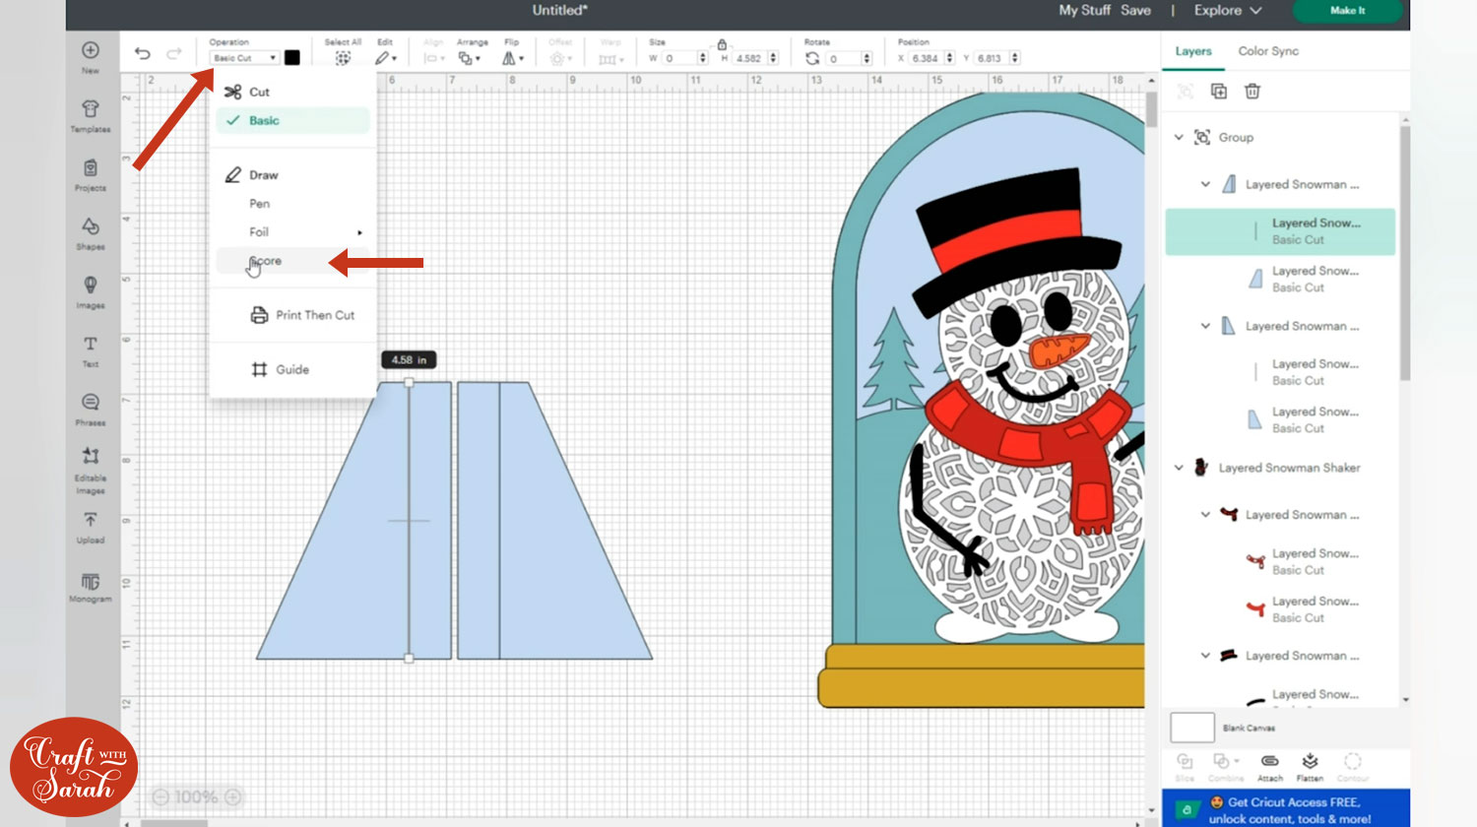Choose Score from the operation menu
This screenshot has height=827, width=1477.
266,261
